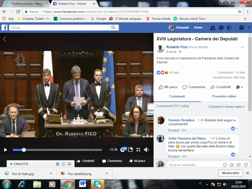The width and height of the screenshot is (252, 189).
Task: Expand fico di maio.jpg download options
Action: point(51,173)
